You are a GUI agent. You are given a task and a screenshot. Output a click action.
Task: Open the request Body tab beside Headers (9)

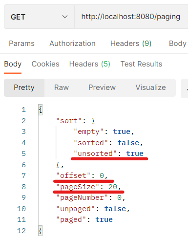tap(178, 44)
